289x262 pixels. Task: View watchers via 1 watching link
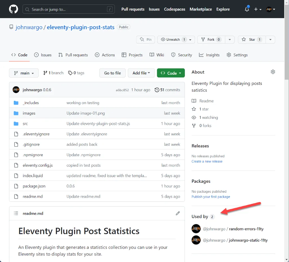click(x=205, y=117)
